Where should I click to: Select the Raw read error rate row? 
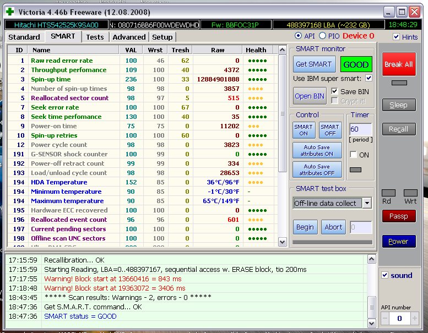click(x=142, y=61)
